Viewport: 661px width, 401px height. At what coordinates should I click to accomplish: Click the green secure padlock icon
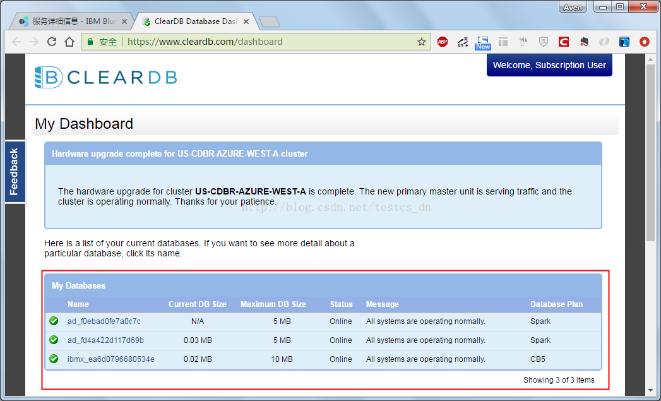tap(90, 42)
